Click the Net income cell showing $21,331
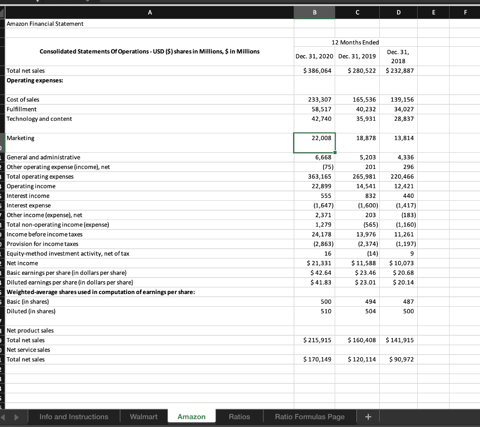Screen dimensions: 480x427 coord(314,263)
